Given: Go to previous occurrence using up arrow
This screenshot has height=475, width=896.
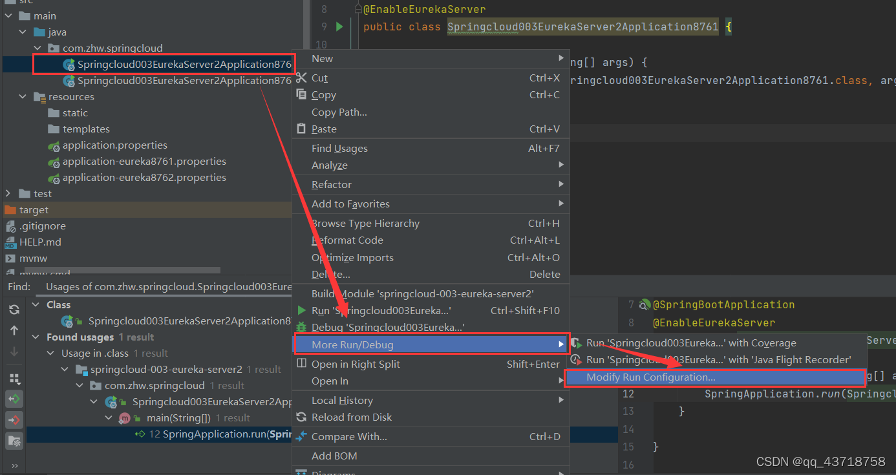Looking at the screenshot, I should point(14,330).
